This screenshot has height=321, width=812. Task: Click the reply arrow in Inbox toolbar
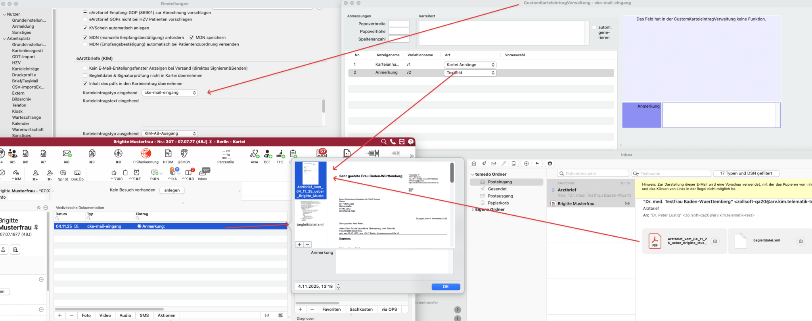coord(537,163)
